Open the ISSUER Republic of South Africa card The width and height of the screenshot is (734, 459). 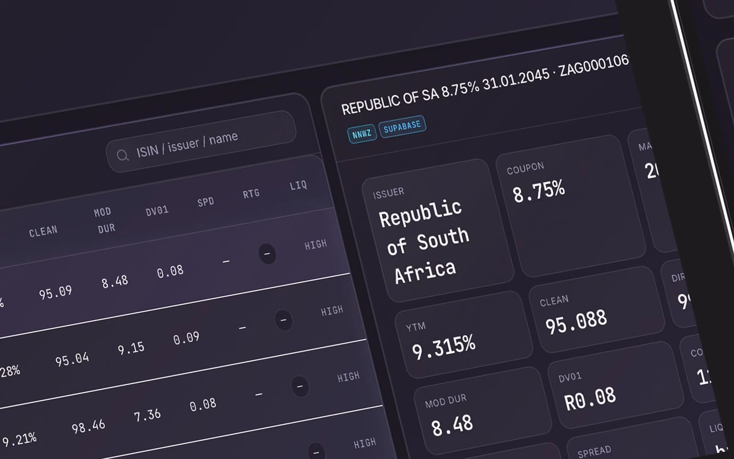coord(437,230)
